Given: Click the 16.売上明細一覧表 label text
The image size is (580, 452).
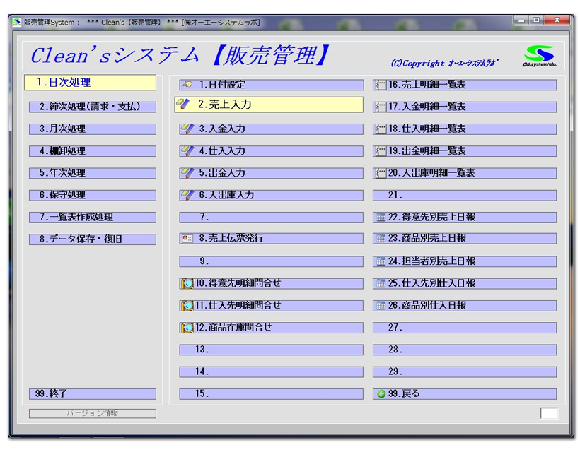Looking at the screenshot, I should pos(427,85).
